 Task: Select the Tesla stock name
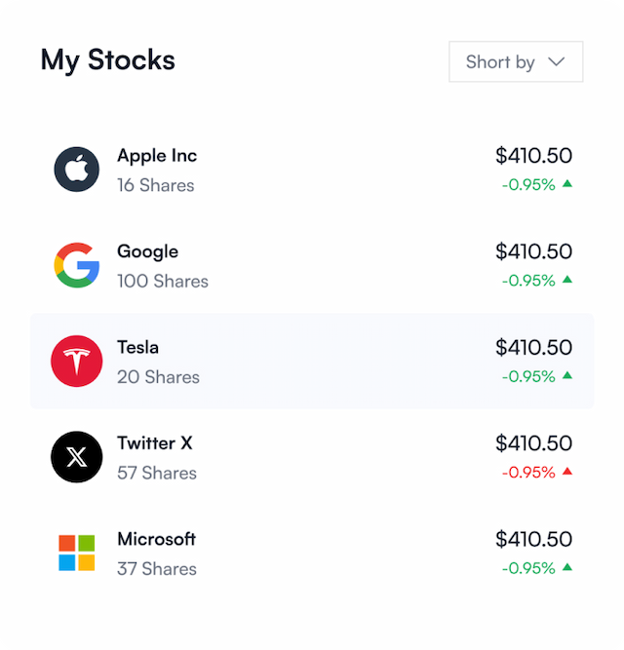[x=137, y=347]
